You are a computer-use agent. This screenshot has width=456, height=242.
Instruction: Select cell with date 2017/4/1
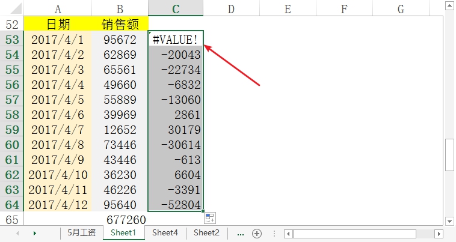58,39
